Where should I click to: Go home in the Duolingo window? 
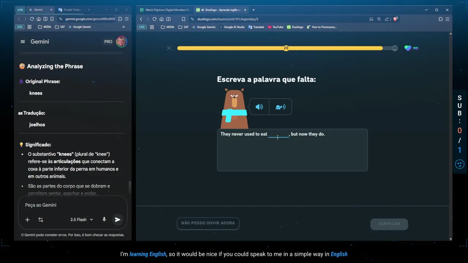click(162, 19)
